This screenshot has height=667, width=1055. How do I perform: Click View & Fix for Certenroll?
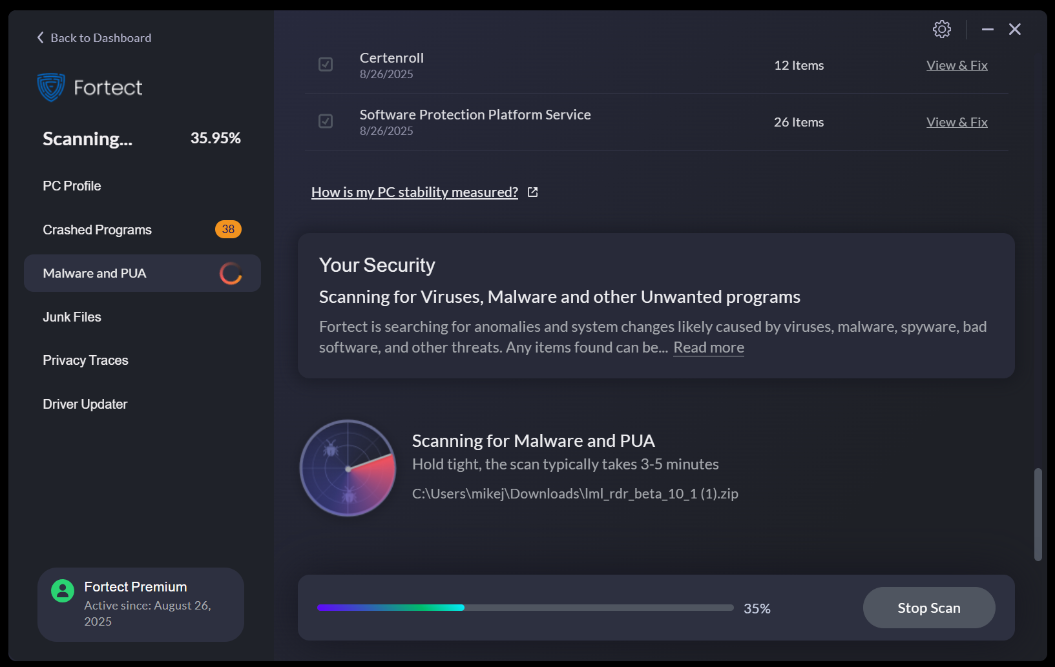pyautogui.click(x=957, y=65)
